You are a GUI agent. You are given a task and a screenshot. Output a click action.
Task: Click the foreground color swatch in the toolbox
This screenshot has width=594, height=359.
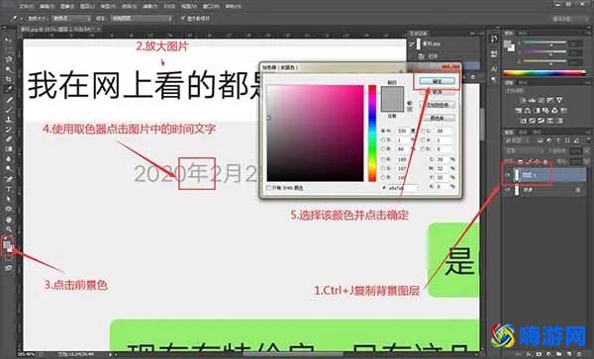pyautogui.click(x=7, y=243)
